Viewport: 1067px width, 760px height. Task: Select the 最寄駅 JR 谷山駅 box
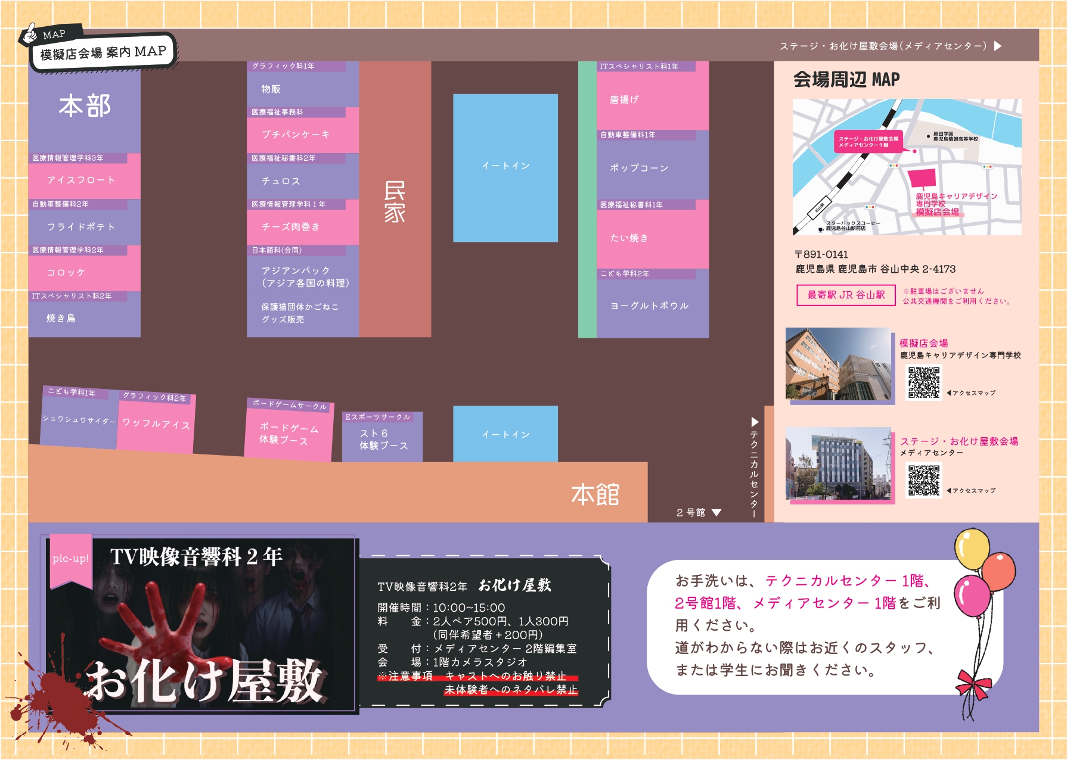[x=845, y=295]
